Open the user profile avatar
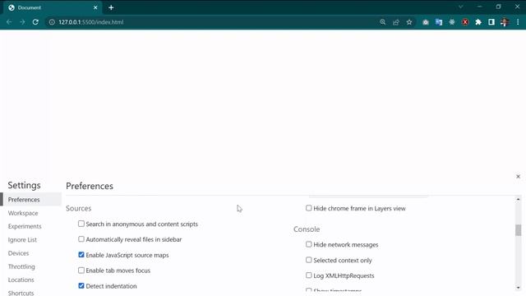This screenshot has height=296, width=526. pos(504,22)
